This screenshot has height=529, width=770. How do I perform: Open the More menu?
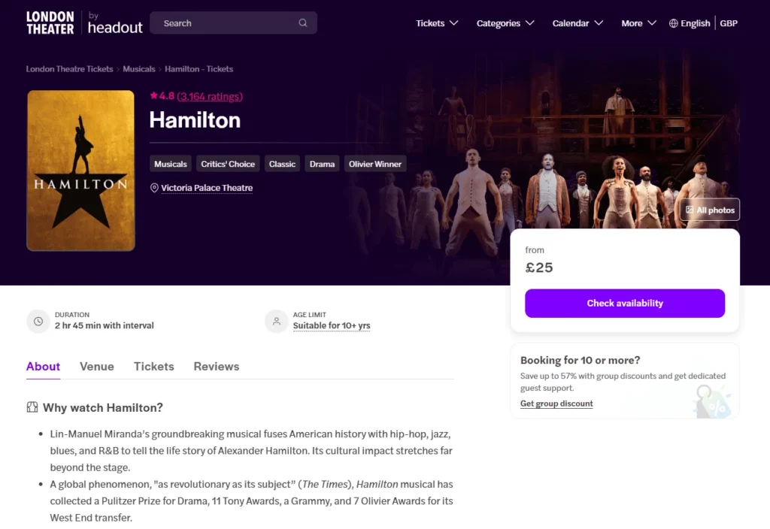638,23
